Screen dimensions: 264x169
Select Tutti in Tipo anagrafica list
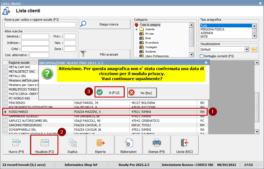(x=226, y=26)
